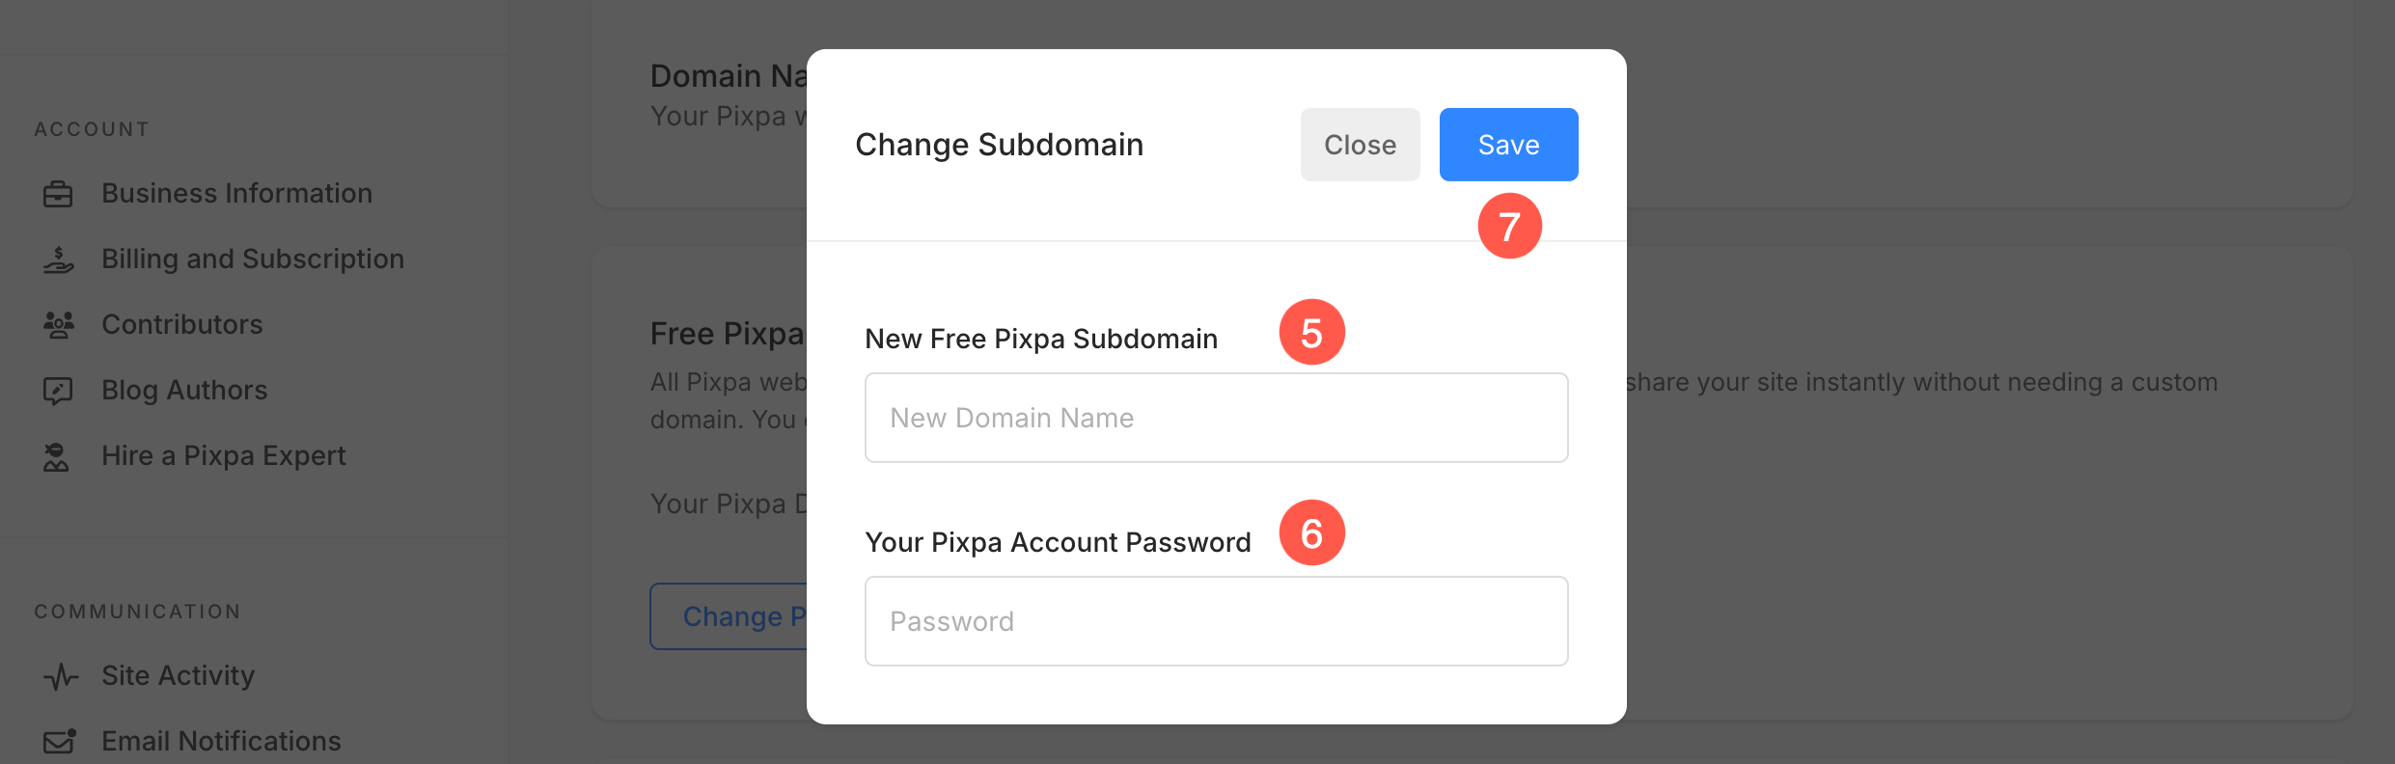Select Blog Authors menu item

[x=184, y=391]
